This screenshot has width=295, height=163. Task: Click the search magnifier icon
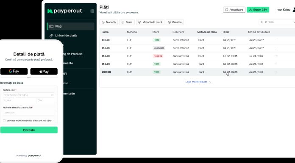262,22
